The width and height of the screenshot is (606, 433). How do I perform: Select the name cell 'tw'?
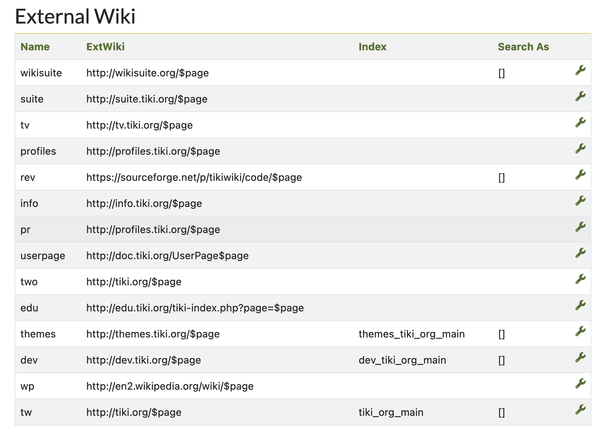tap(26, 412)
